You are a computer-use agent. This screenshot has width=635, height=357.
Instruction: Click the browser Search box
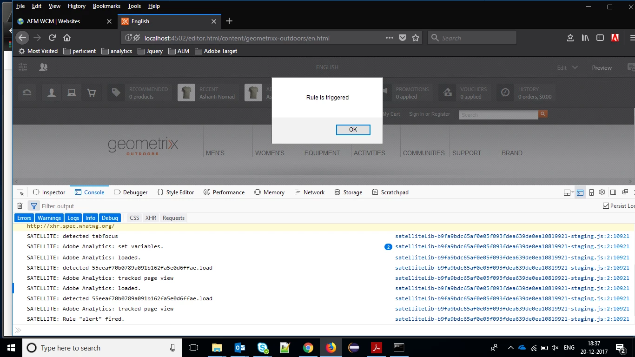pyautogui.click(x=472, y=38)
